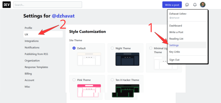Click the Ten X Hacker preview thumbnail

(127, 91)
